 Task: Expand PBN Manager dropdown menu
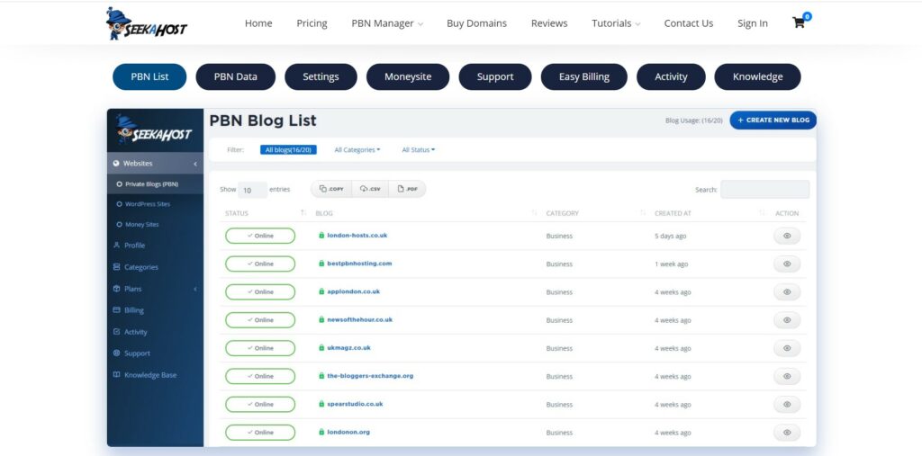click(387, 23)
